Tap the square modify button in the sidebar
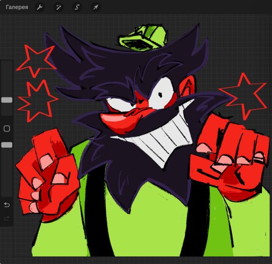Screen dimensions: 272x264 (x=7, y=129)
